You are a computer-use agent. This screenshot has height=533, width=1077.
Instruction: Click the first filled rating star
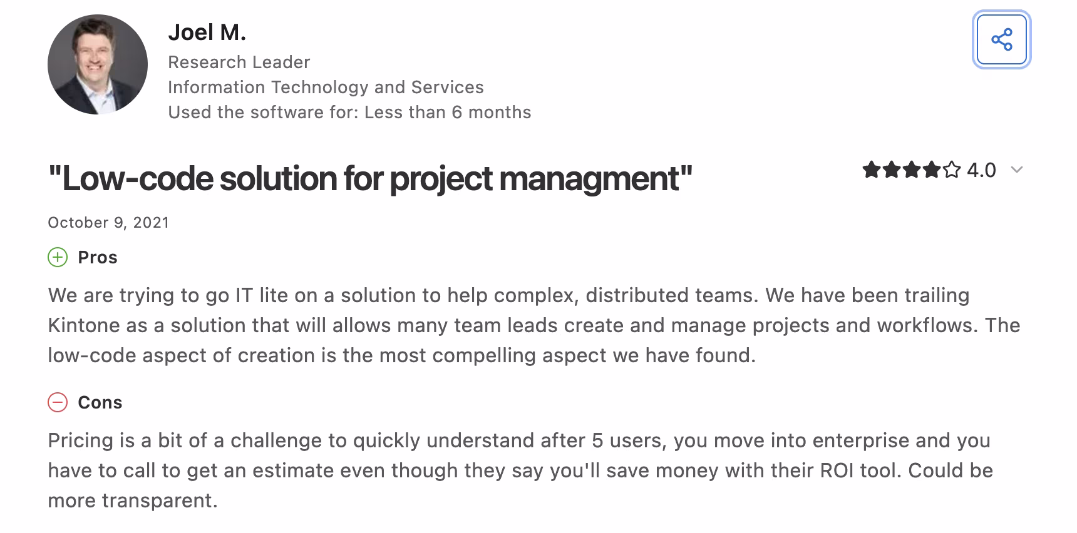tap(871, 170)
